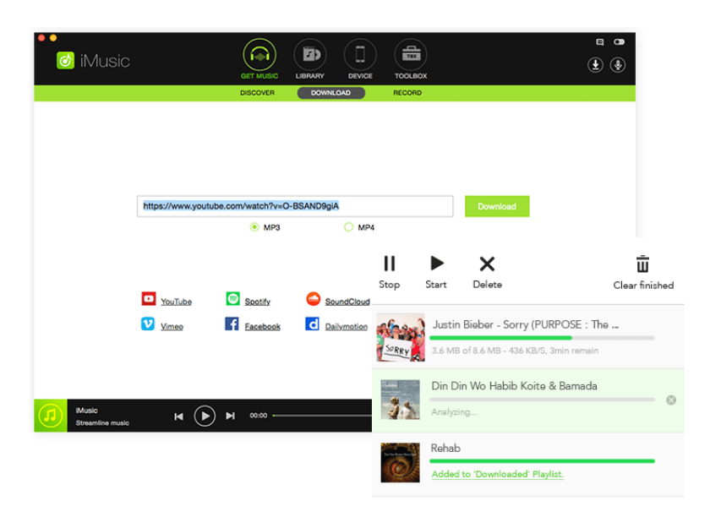Viewport: 710px width, 517px height.
Task: Click Justin Bieber download progress bar
Action: (542, 338)
